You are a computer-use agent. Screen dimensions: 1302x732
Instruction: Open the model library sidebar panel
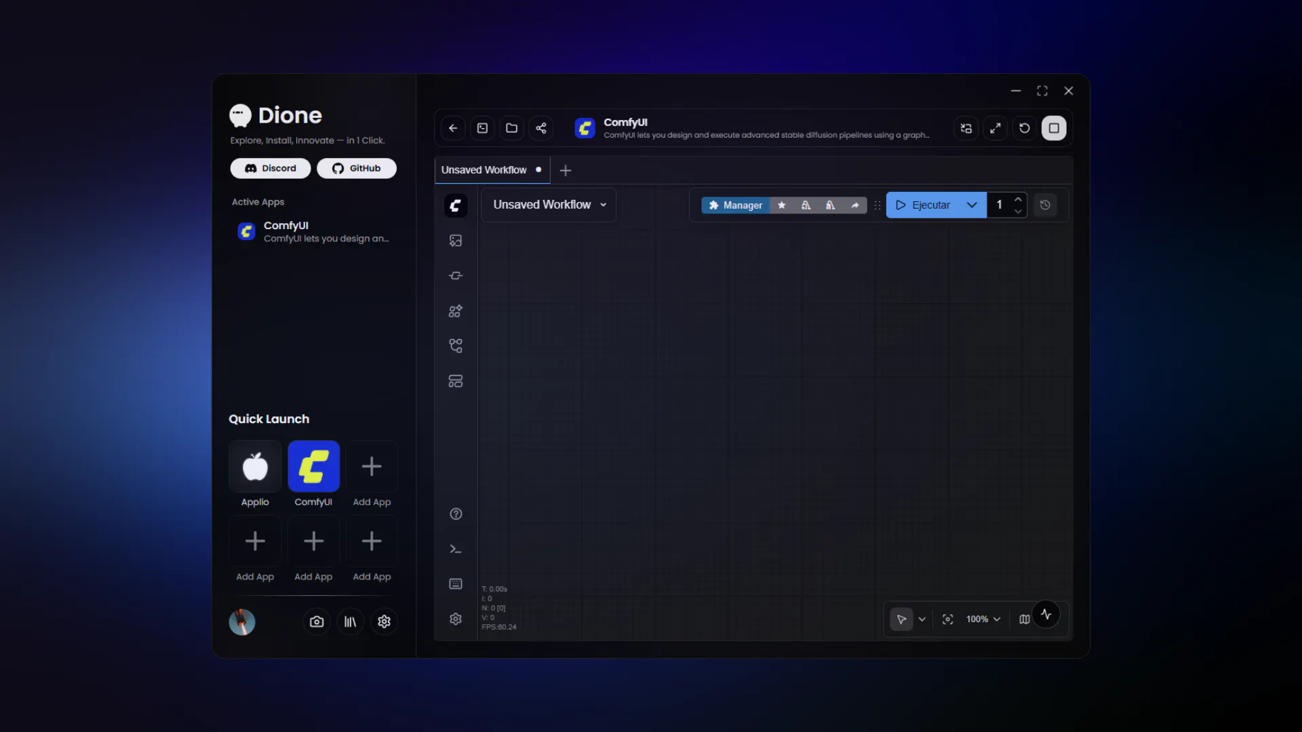[456, 311]
